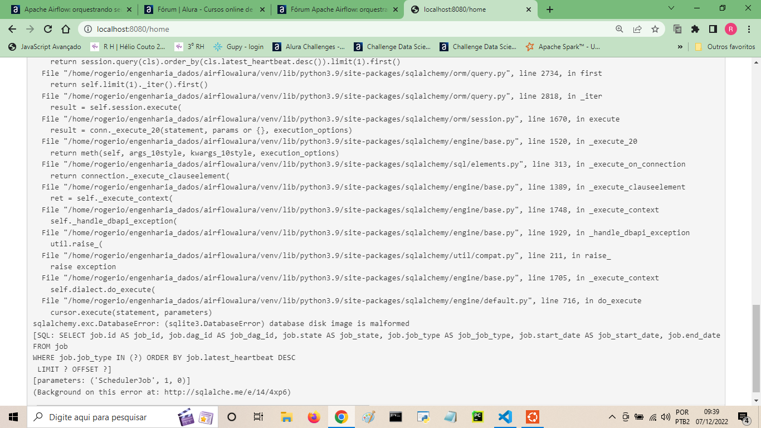Show hidden bookmarks with the » chevron
Screen dimensions: 761x428
(x=680, y=47)
